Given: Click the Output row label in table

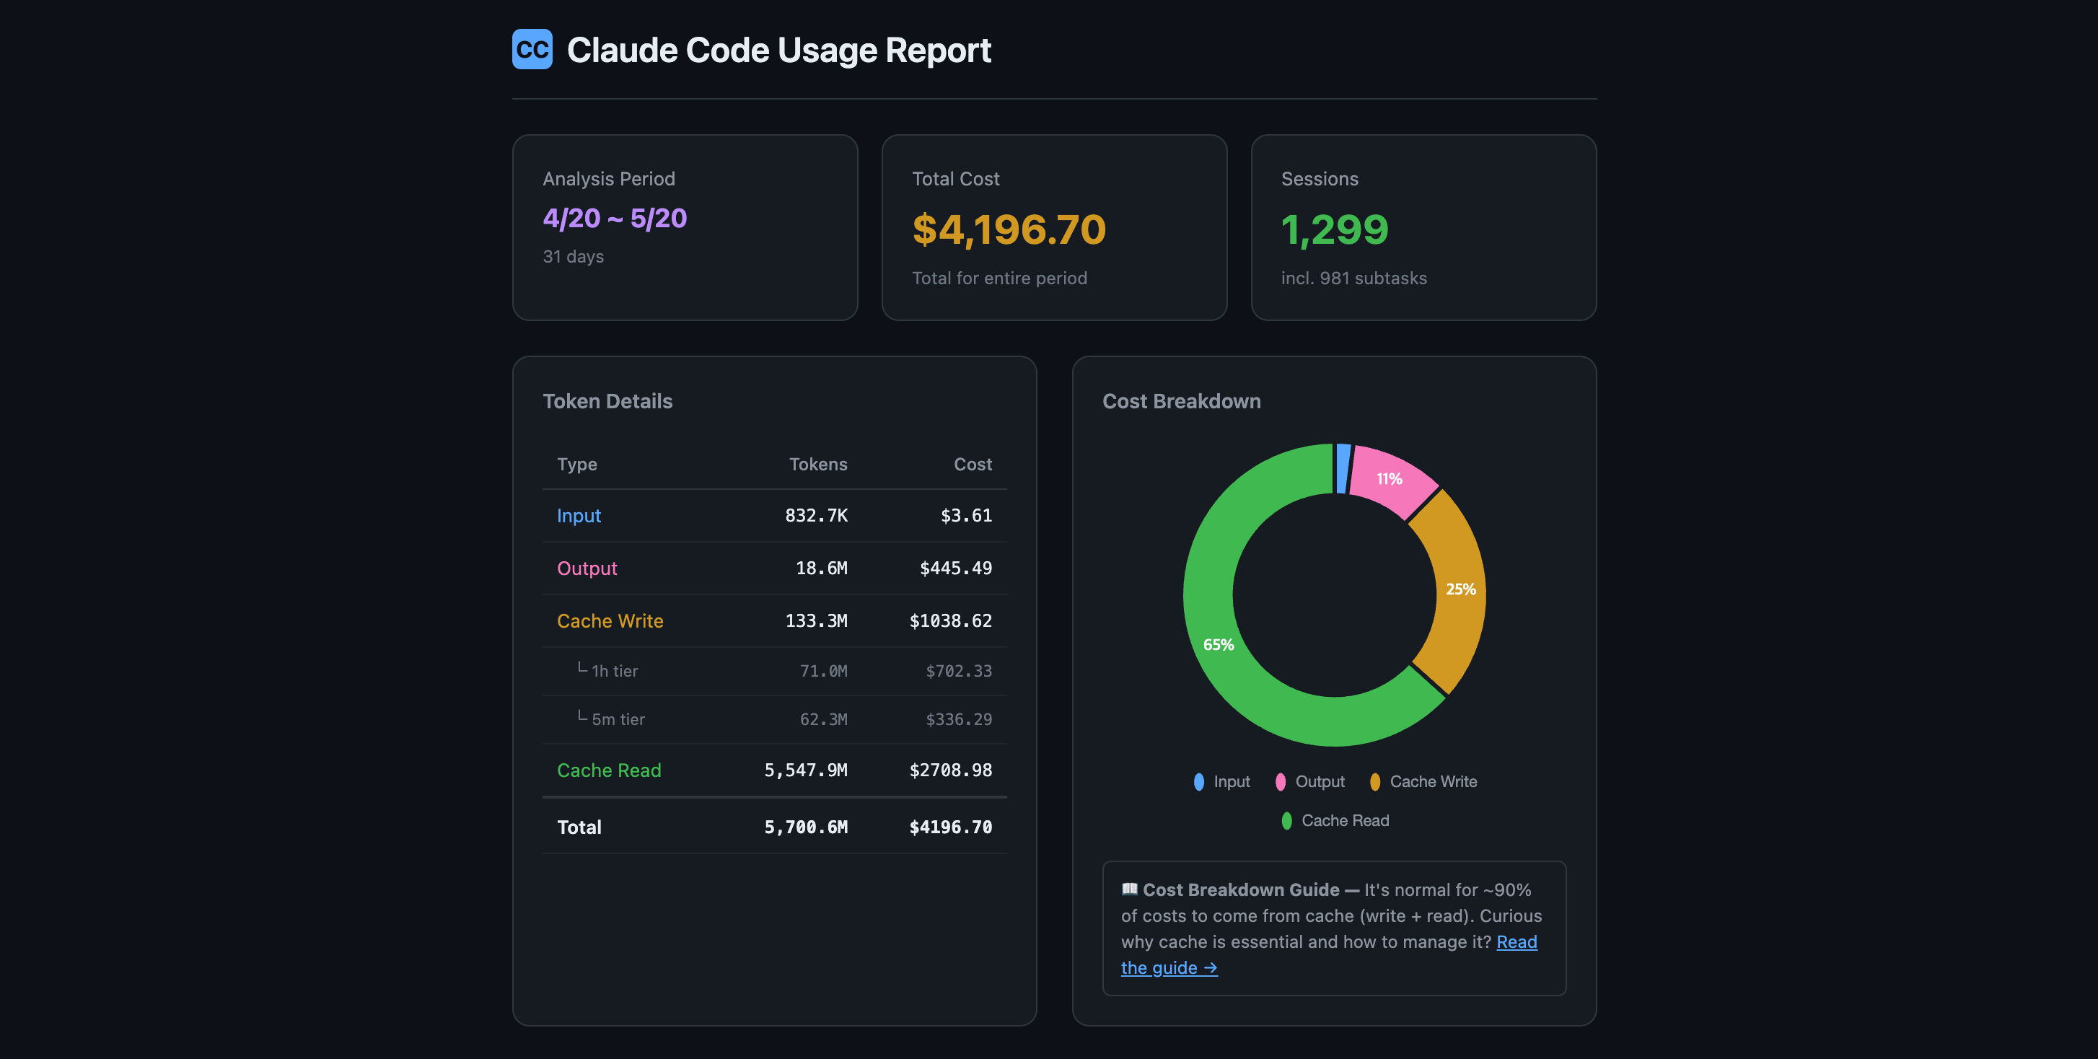Looking at the screenshot, I should (x=587, y=568).
